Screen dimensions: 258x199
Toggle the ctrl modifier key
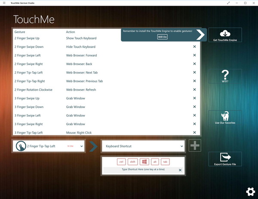click(x=121, y=162)
